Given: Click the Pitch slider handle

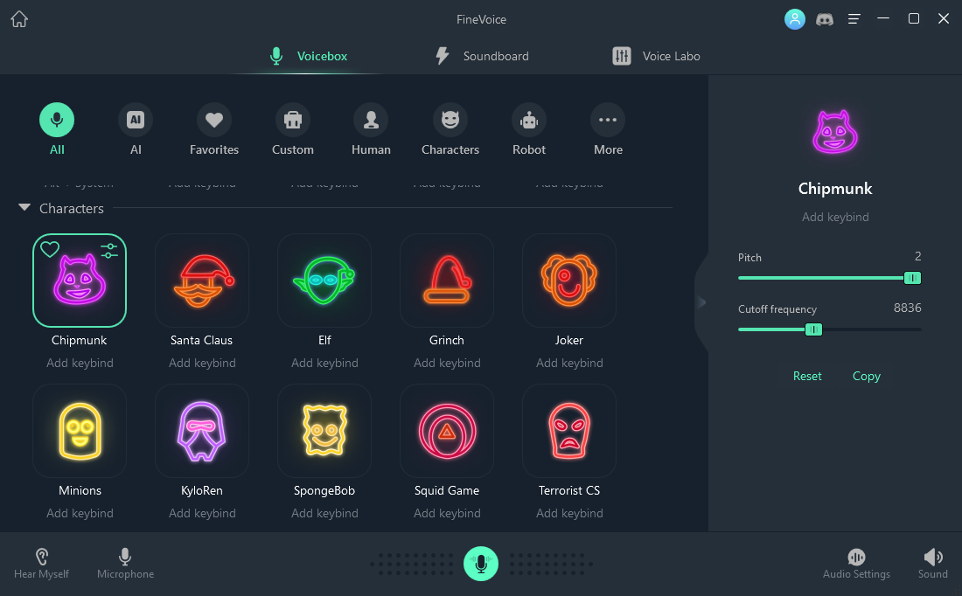Looking at the screenshot, I should tap(912, 278).
